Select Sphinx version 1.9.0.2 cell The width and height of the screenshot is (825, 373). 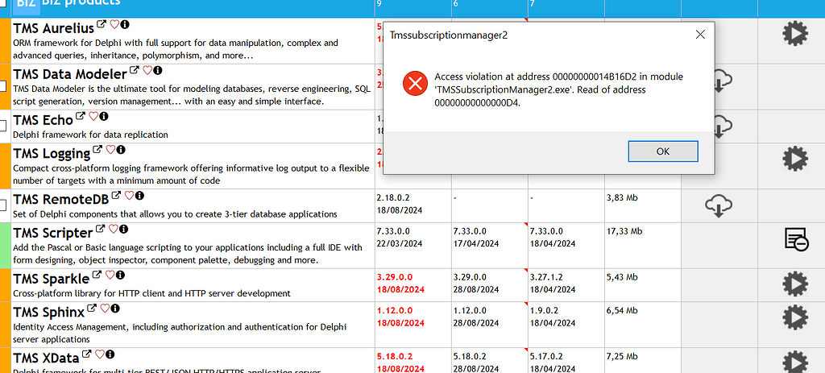pyautogui.click(x=566, y=324)
